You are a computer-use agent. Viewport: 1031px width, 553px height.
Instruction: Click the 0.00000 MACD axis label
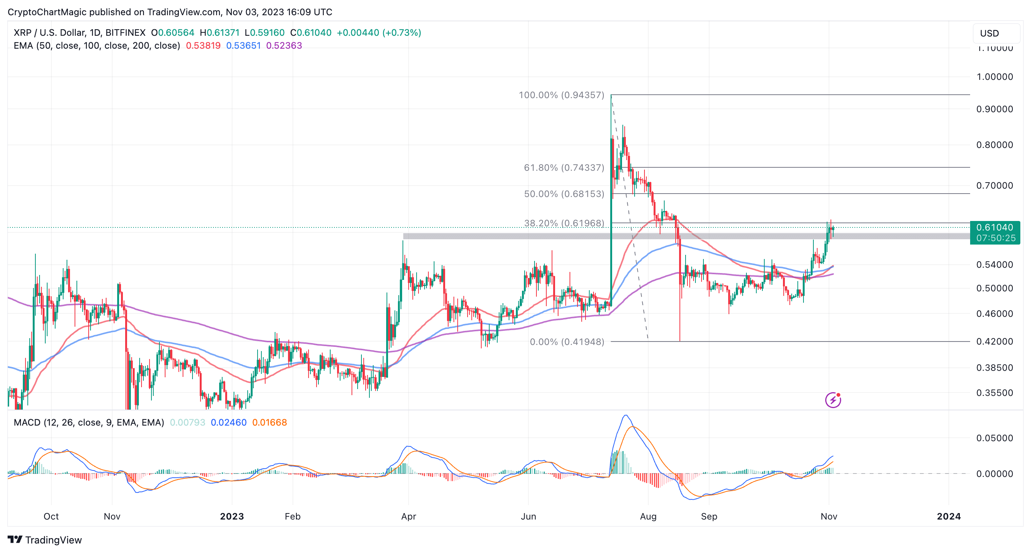coord(994,474)
